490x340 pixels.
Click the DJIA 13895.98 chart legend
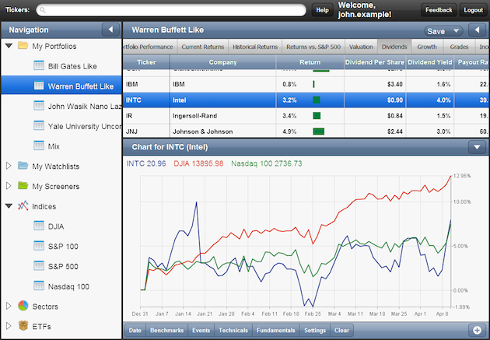pyautogui.click(x=198, y=163)
